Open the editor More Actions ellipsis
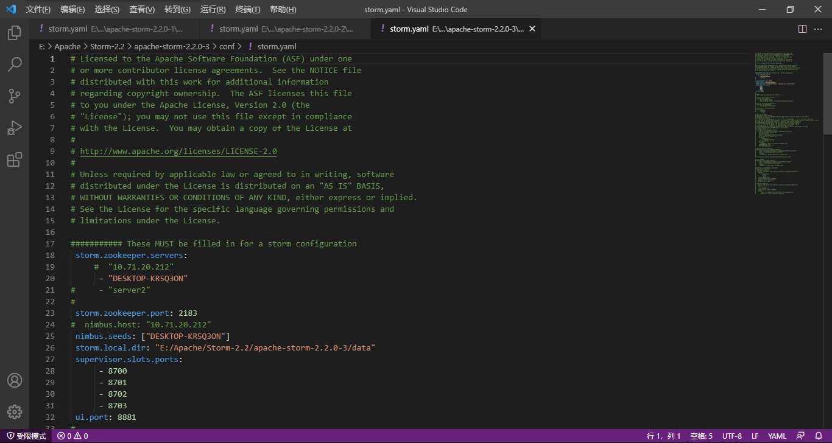This screenshot has height=443, width=832. (x=819, y=29)
